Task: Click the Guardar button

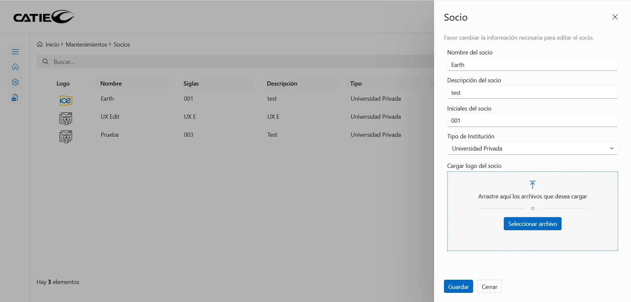Action: pos(458,287)
